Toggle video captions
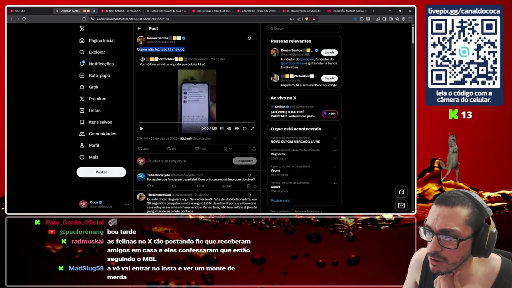Image resolution: width=512 pixels, height=288 pixels. point(222,128)
